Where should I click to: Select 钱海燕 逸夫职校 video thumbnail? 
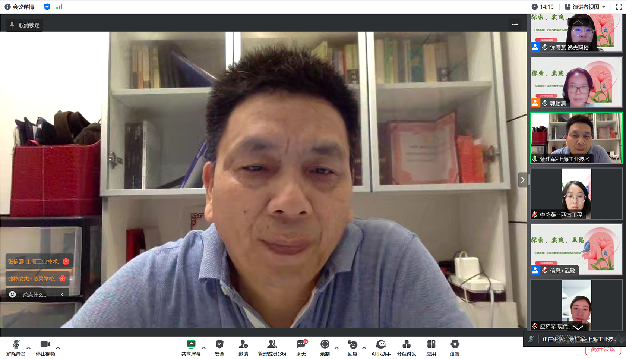(576, 33)
